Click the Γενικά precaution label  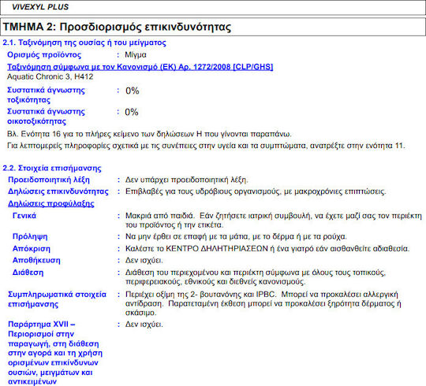click(24, 216)
